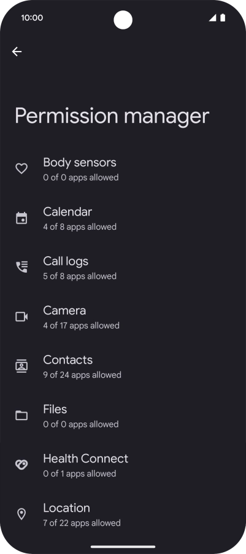The height and width of the screenshot is (554, 246).
Task: Open Calendar permission settings
Action: click(123, 218)
